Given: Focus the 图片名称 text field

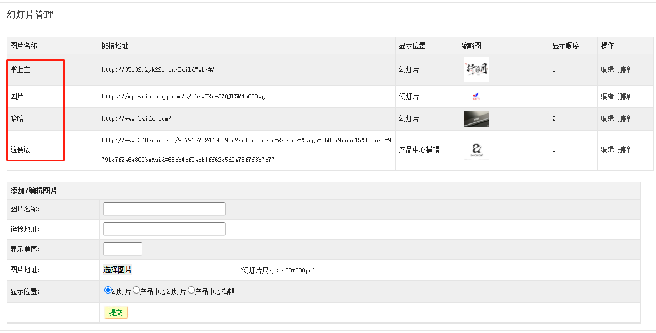Looking at the screenshot, I should 164,209.
